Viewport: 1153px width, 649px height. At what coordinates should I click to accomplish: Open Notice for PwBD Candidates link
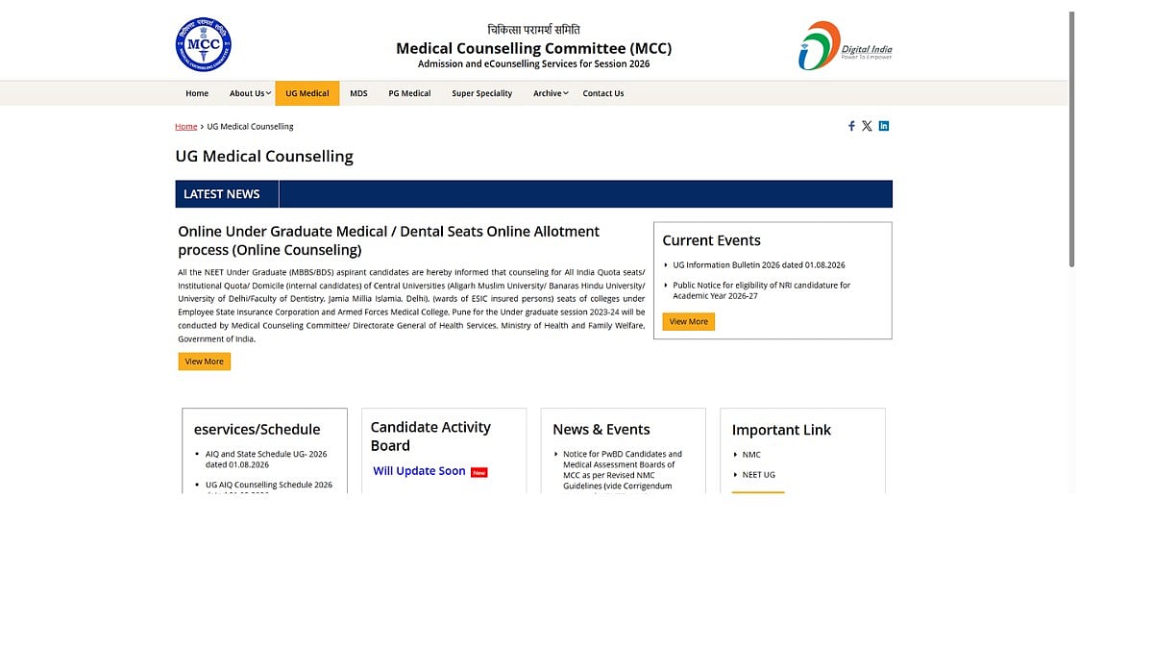623,469
